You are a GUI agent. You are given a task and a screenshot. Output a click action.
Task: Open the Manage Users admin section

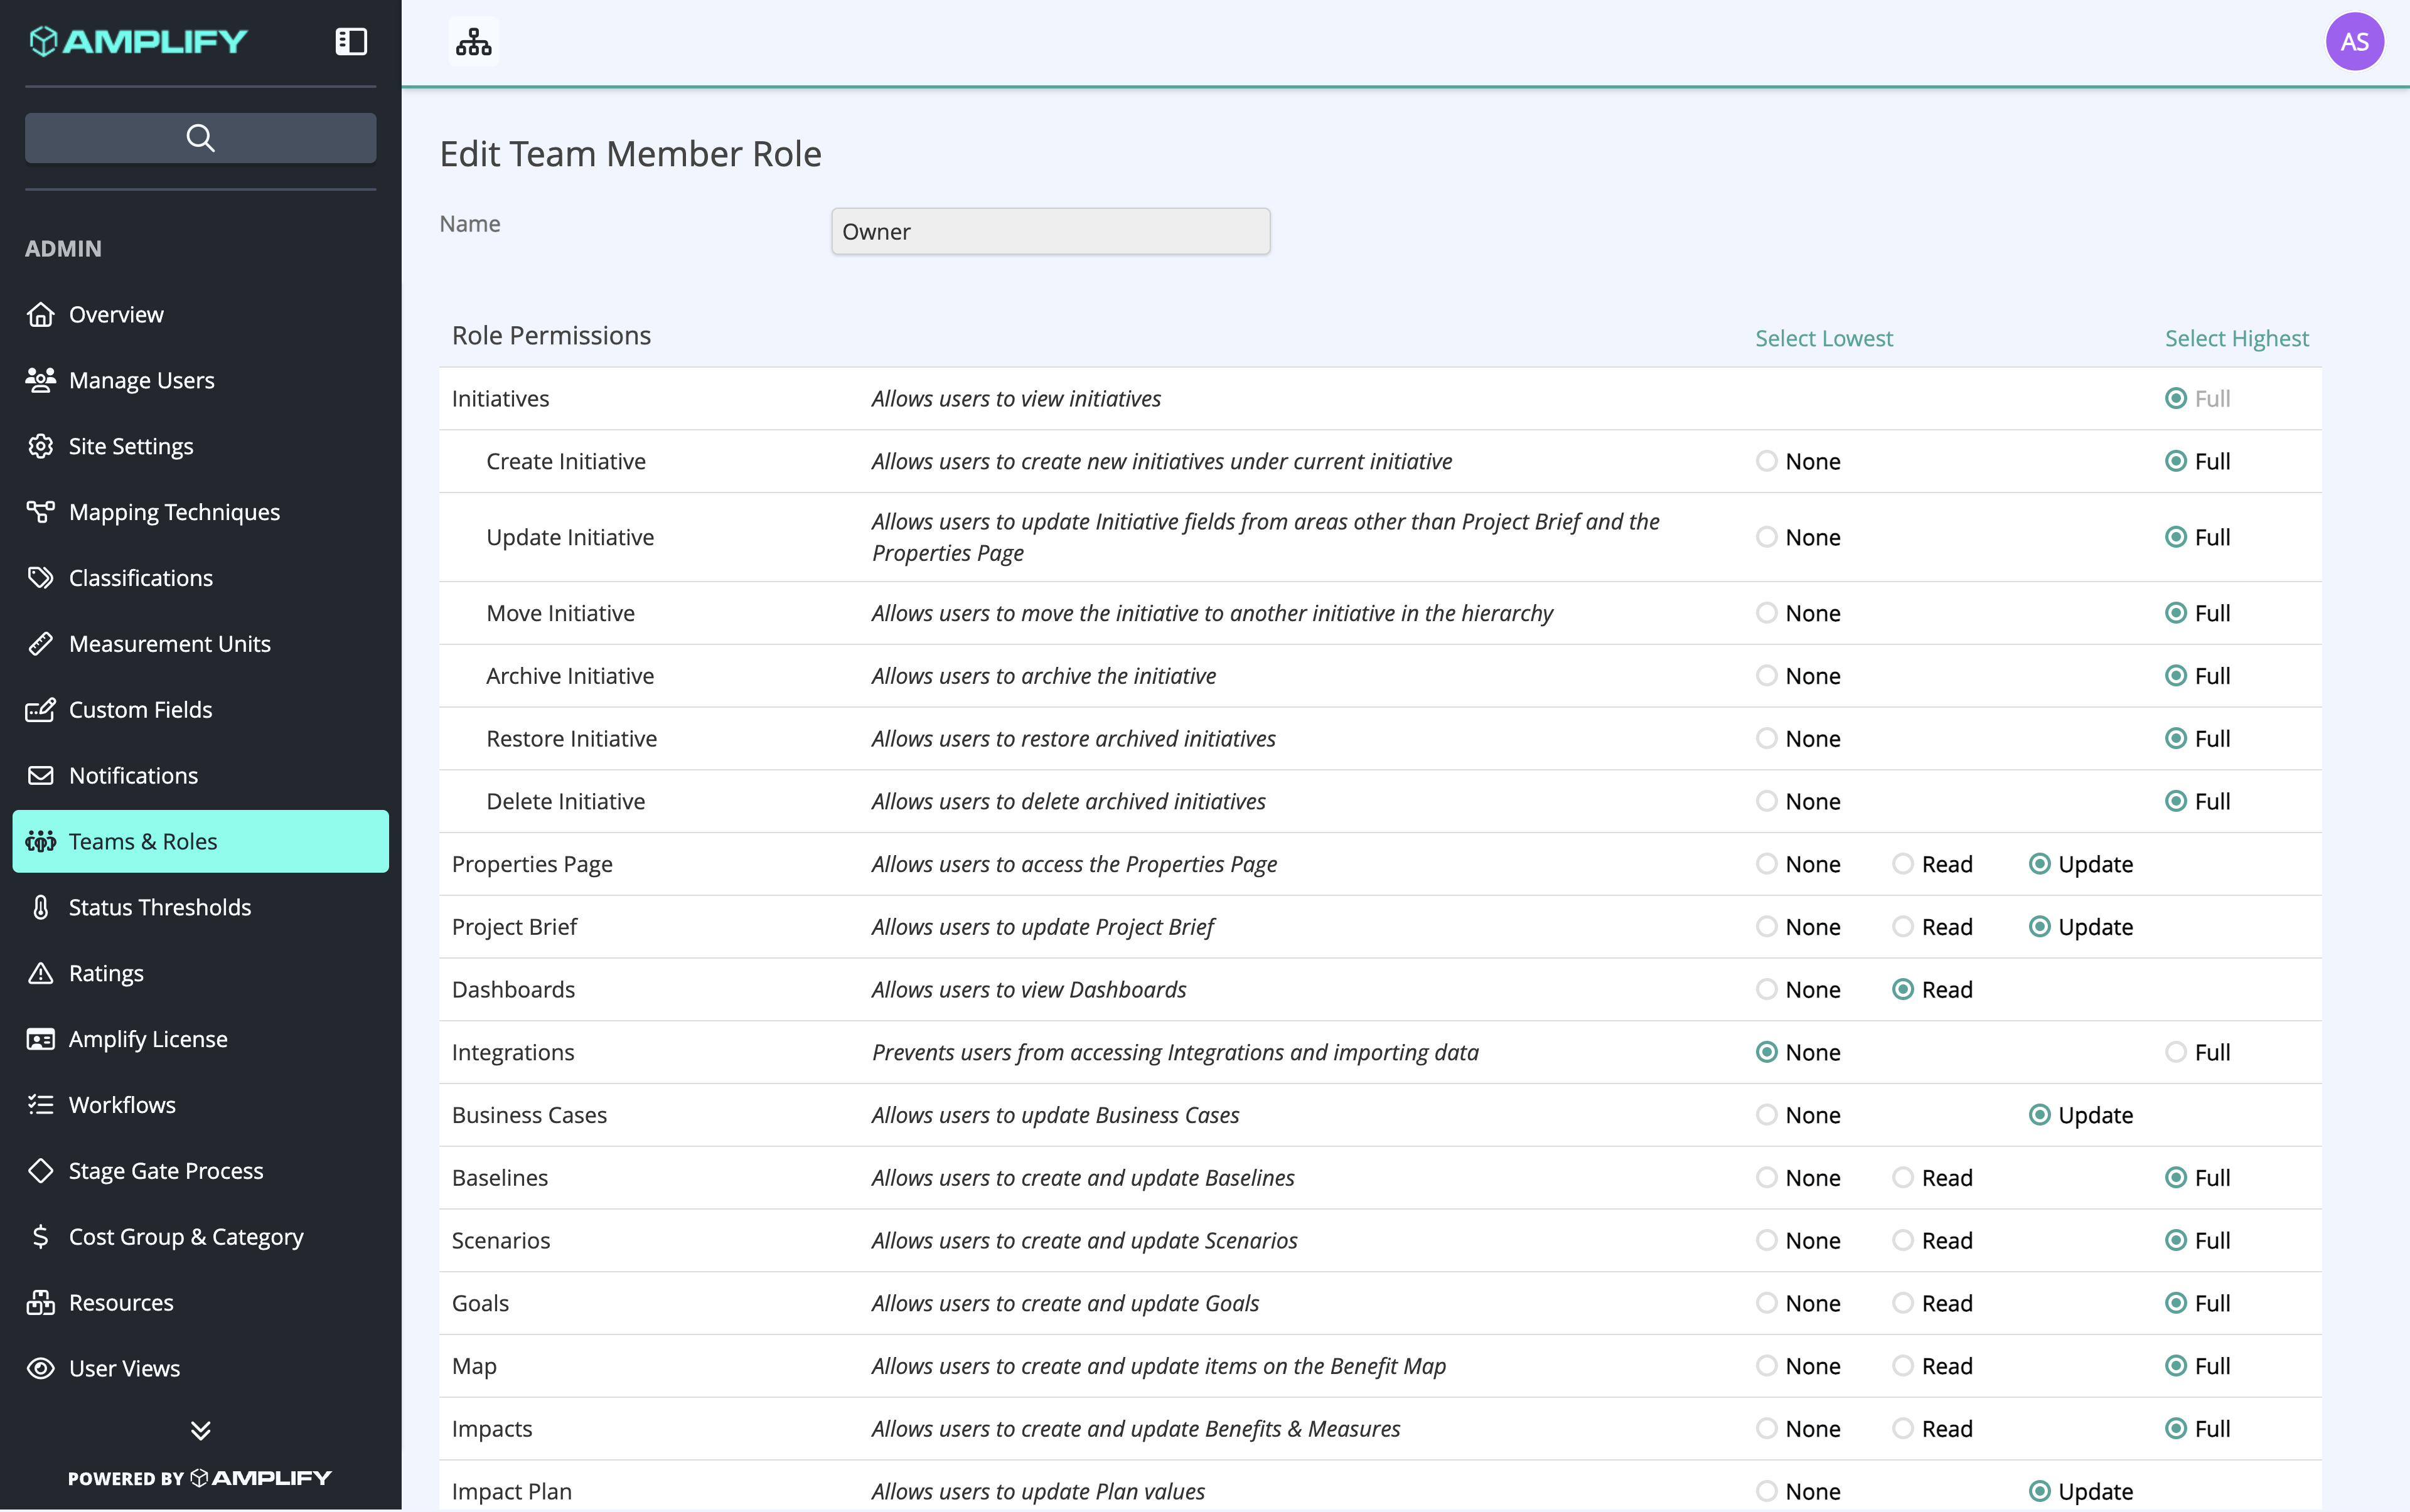coord(141,380)
